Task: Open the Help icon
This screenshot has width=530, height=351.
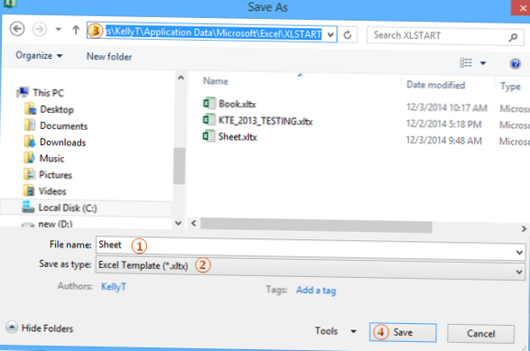Action: (x=516, y=63)
